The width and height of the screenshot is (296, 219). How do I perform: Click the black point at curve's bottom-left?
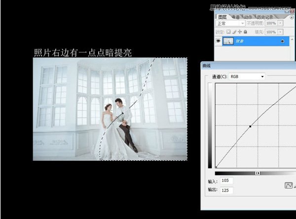point(216,167)
